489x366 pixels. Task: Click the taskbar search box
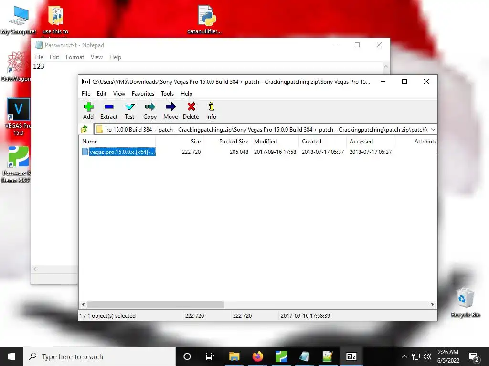pos(99,356)
